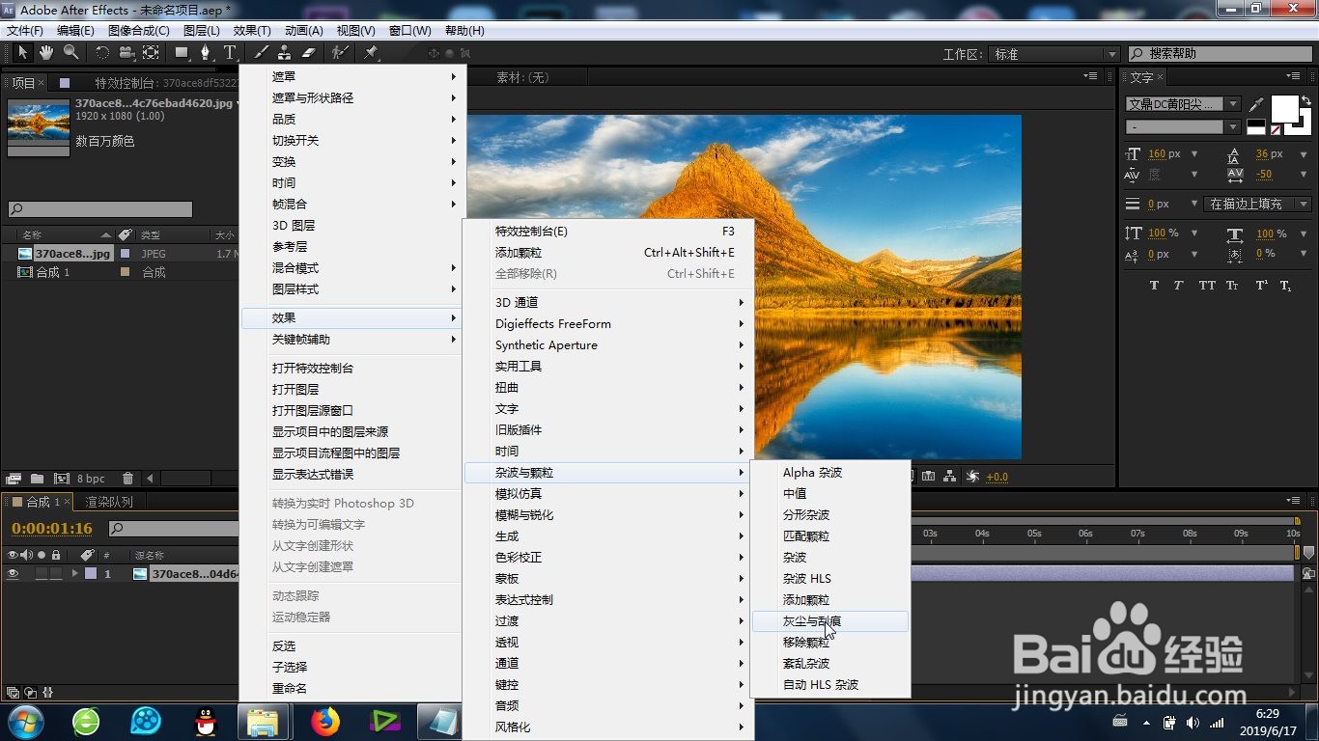
Task: Toggle small caps Tt button
Action: (x=1232, y=286)
